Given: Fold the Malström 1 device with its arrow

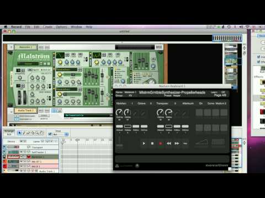Looking at the screenshot, I should click(x=11, y=47).
